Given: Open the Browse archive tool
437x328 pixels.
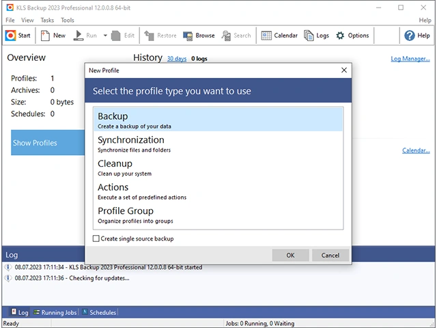Looking at the screenshot, I should pyautogui.click(x=188, y=36).
